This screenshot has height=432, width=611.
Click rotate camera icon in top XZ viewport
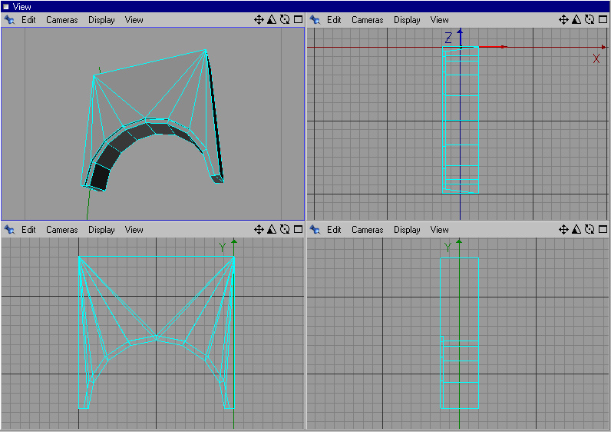tap(590, 19)
